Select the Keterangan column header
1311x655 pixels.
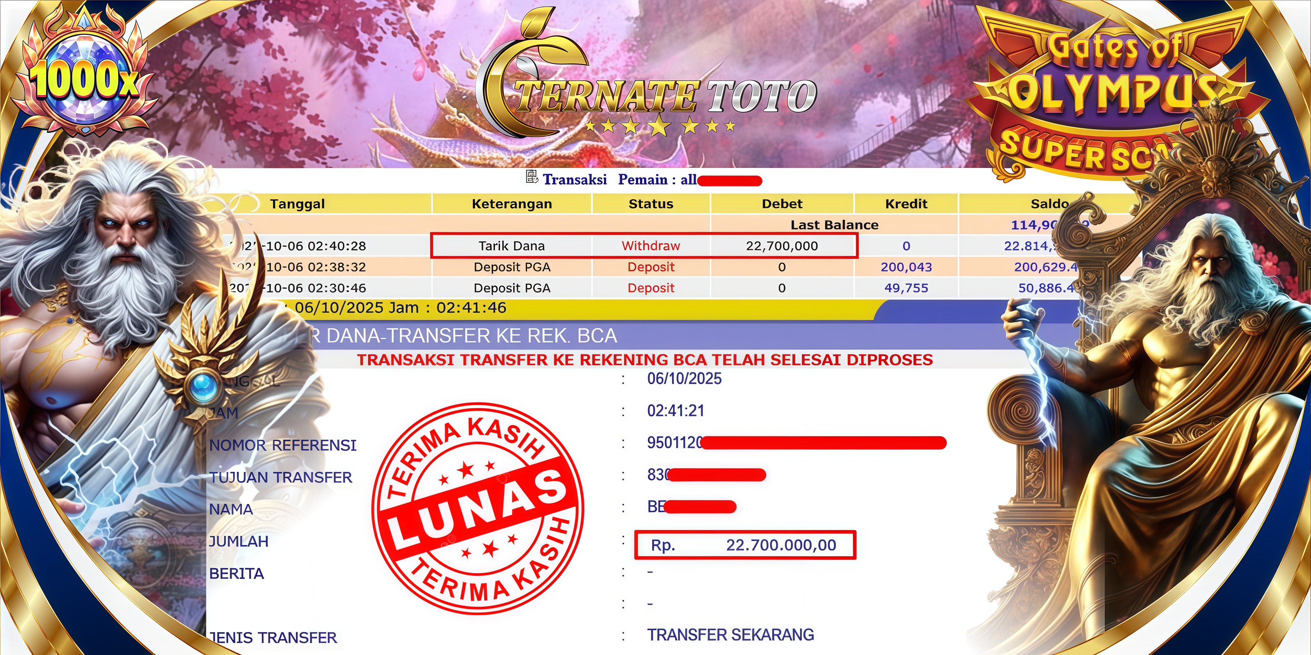click(x=512, y=204)
